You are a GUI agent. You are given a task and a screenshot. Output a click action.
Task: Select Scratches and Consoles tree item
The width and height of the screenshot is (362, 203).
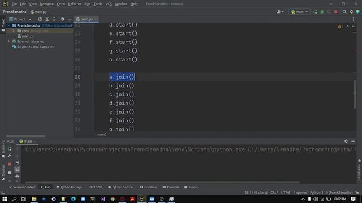coord(35,47)
